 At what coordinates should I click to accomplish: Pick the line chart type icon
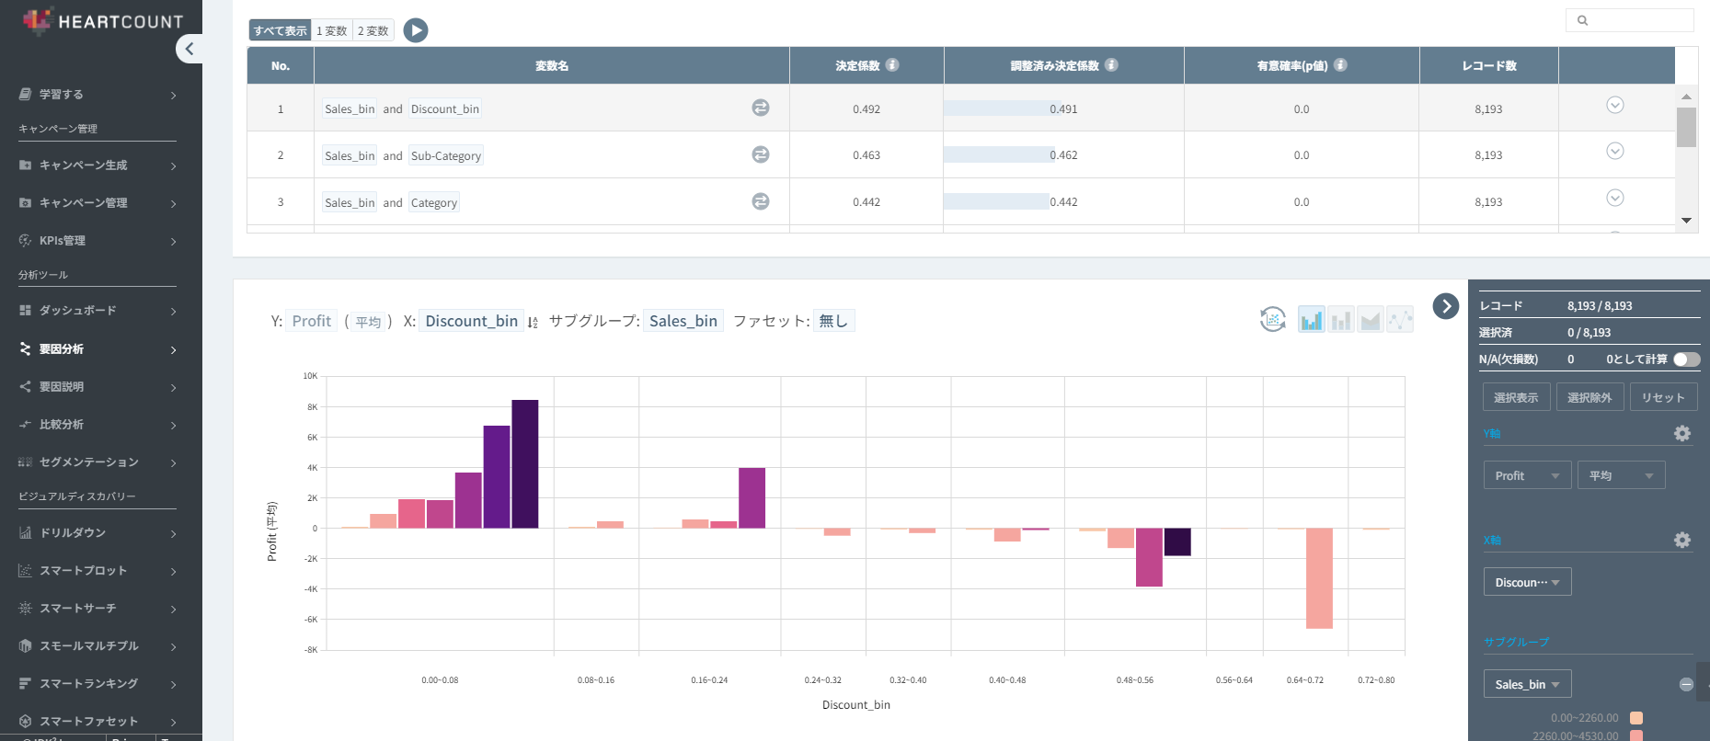[x=1400, y=320]
